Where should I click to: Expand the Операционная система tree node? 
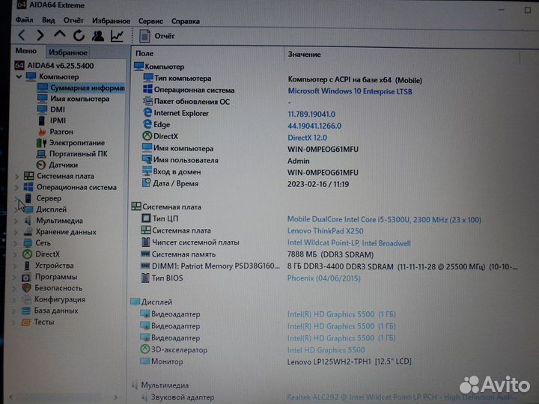pos(16,188)
